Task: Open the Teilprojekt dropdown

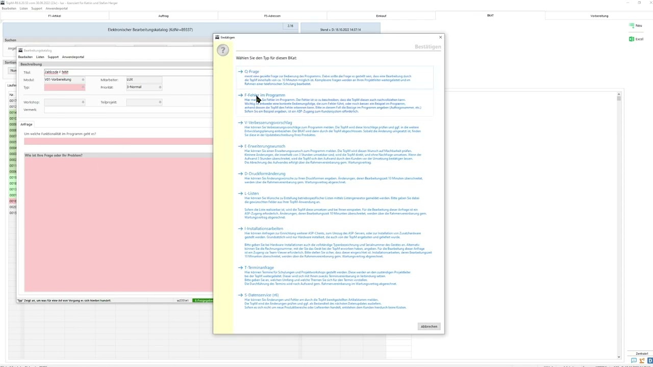Action: coord(144,102)
